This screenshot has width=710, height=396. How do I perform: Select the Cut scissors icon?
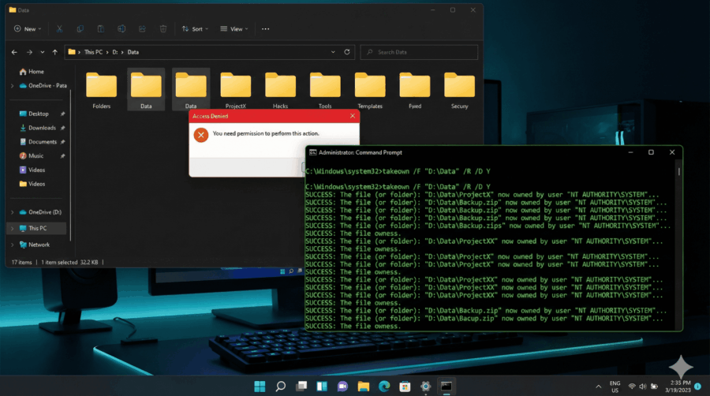tap(59, 29)
